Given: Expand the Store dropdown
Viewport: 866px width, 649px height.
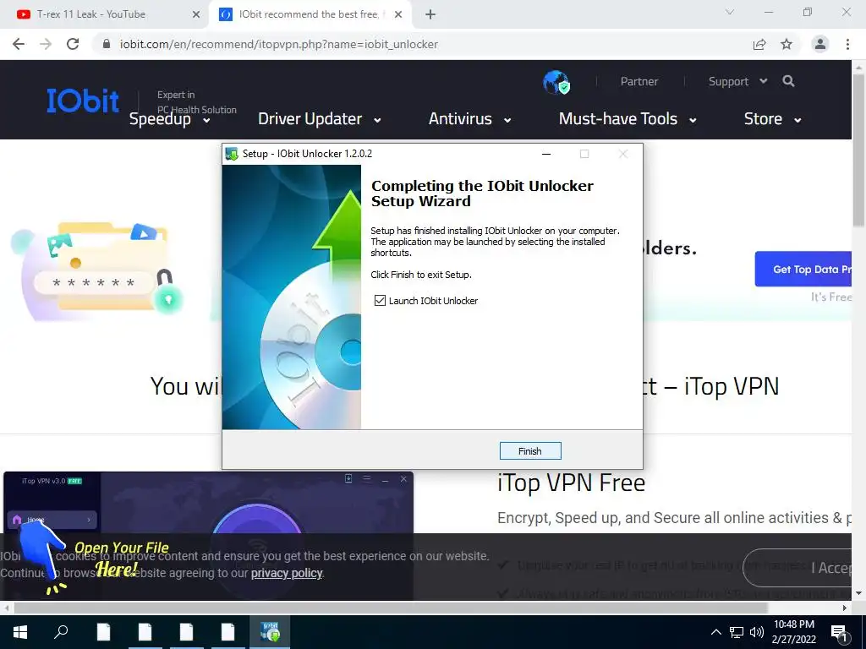Looking at the screenshot, I should point(773,119).
